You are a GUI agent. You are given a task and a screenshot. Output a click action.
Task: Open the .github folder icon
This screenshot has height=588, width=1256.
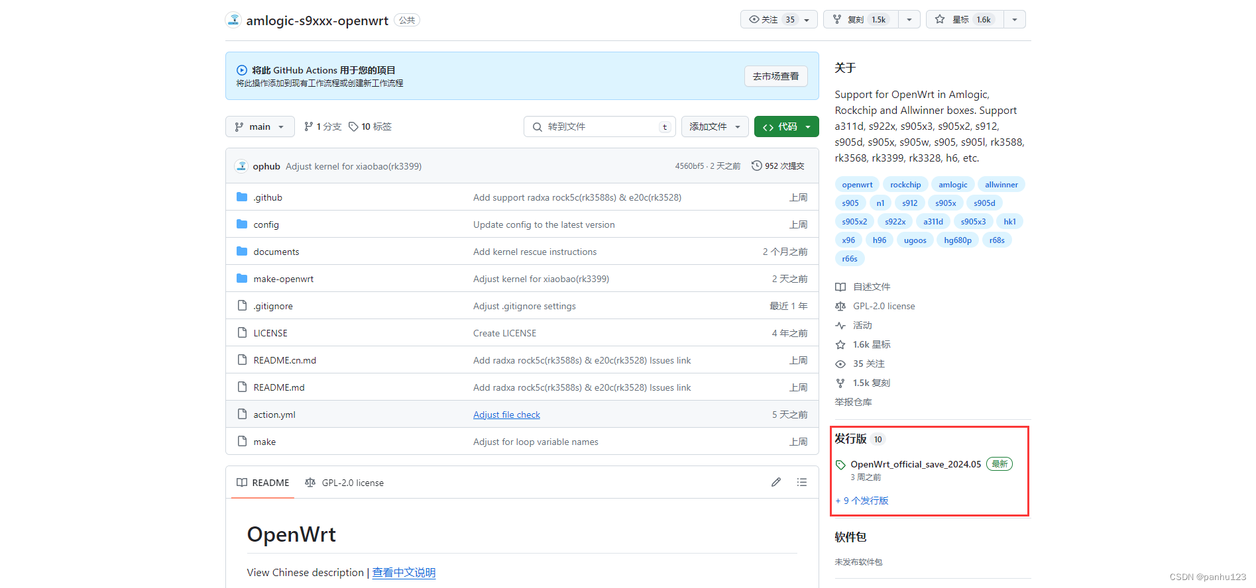(242, 197)
